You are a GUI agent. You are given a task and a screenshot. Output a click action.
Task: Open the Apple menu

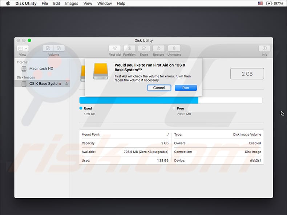click(x=7, y=3)
